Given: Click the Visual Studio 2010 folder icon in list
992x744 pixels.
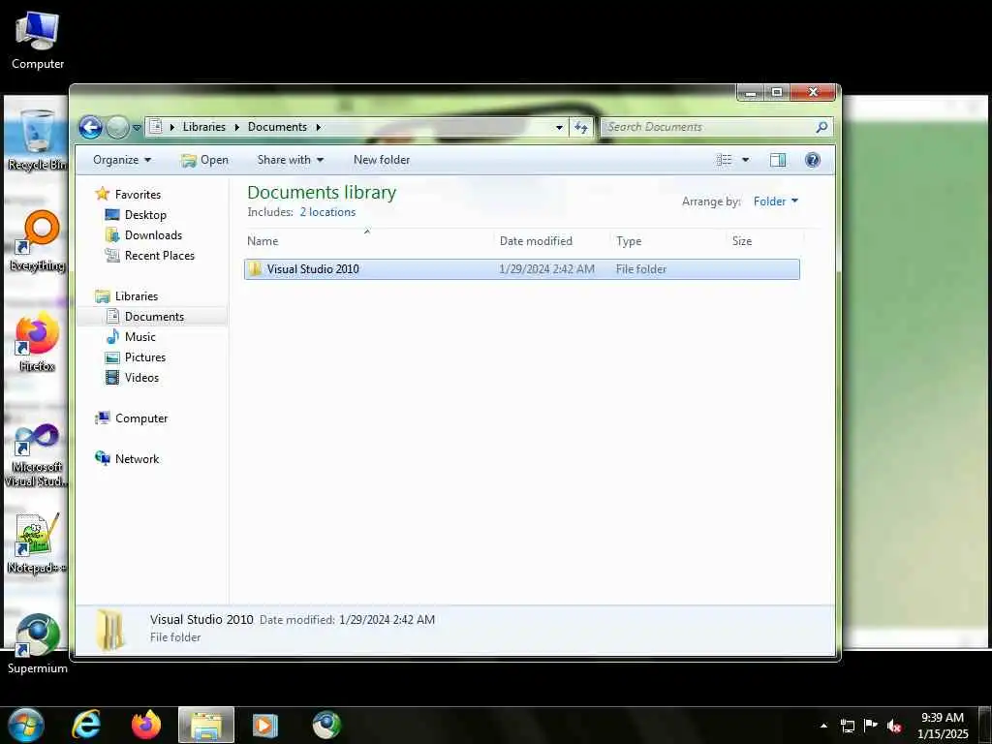Looking at the screenshot, I should (x=255, y=269).
